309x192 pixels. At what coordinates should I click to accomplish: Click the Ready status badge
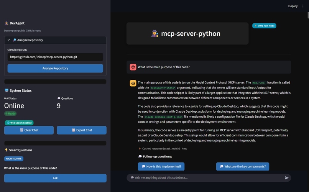pyautogui.click(x=10, y=113)
